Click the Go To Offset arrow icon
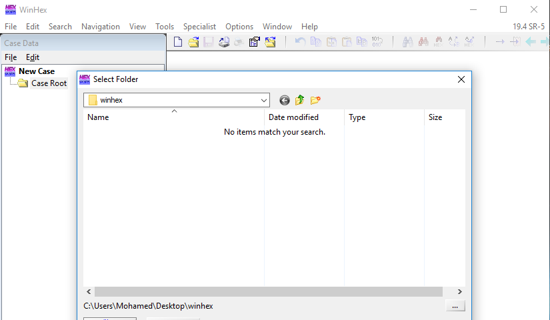550x320 pixels. pyautogui.click(x=500, y=42)
